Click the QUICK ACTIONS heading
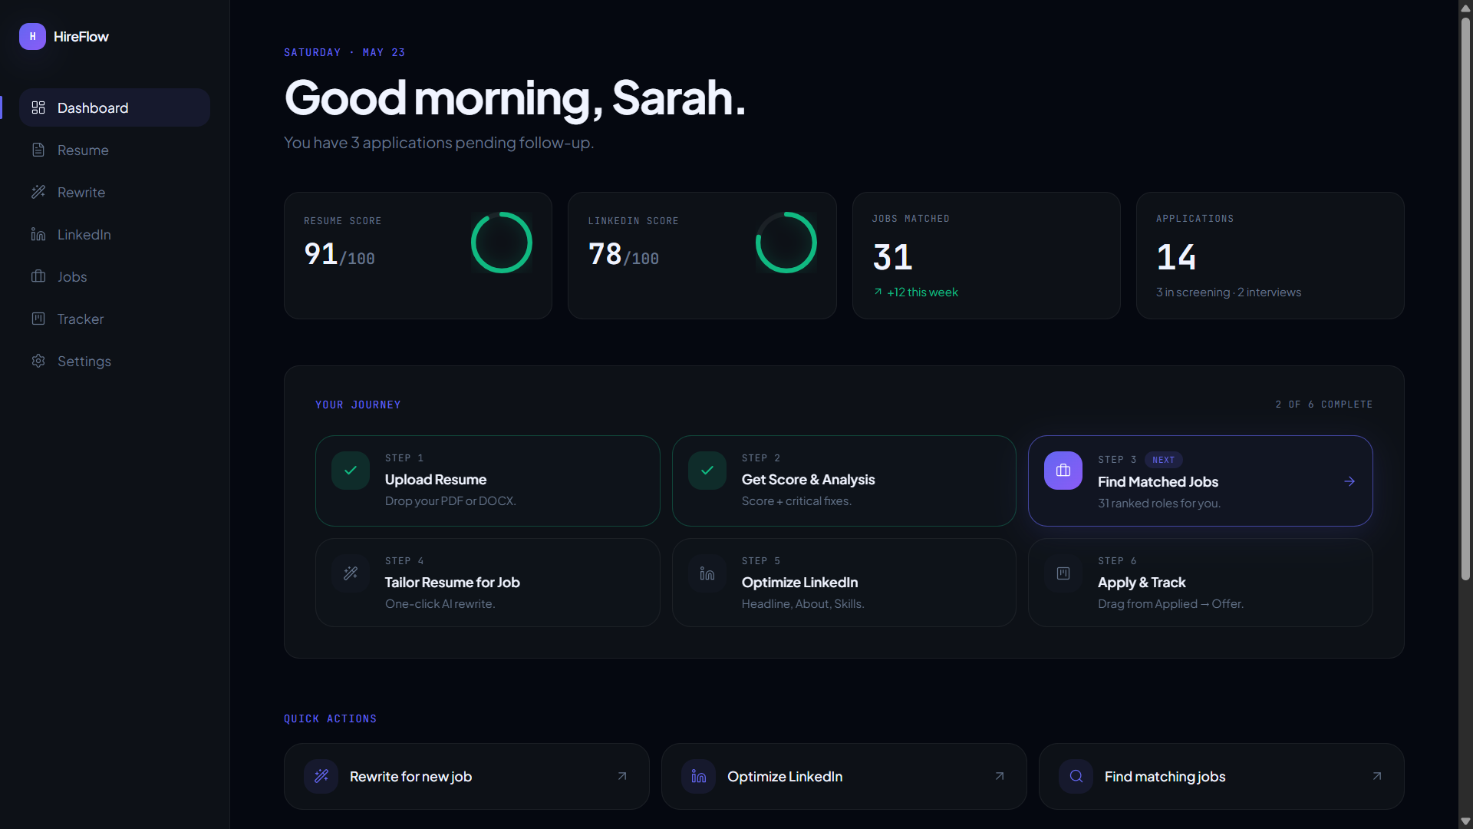The width and height of the screenshot is (1473, 829). (331, 718)
